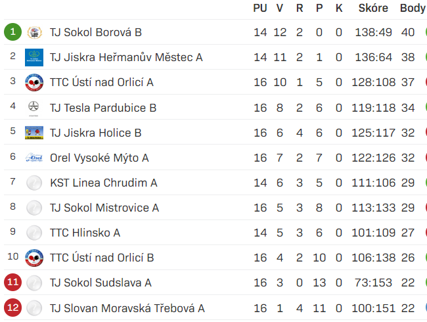The image size is (427, 322).
Task: Click TTC Ústí nad Orlicí B logo
Action: pos(34,258)
